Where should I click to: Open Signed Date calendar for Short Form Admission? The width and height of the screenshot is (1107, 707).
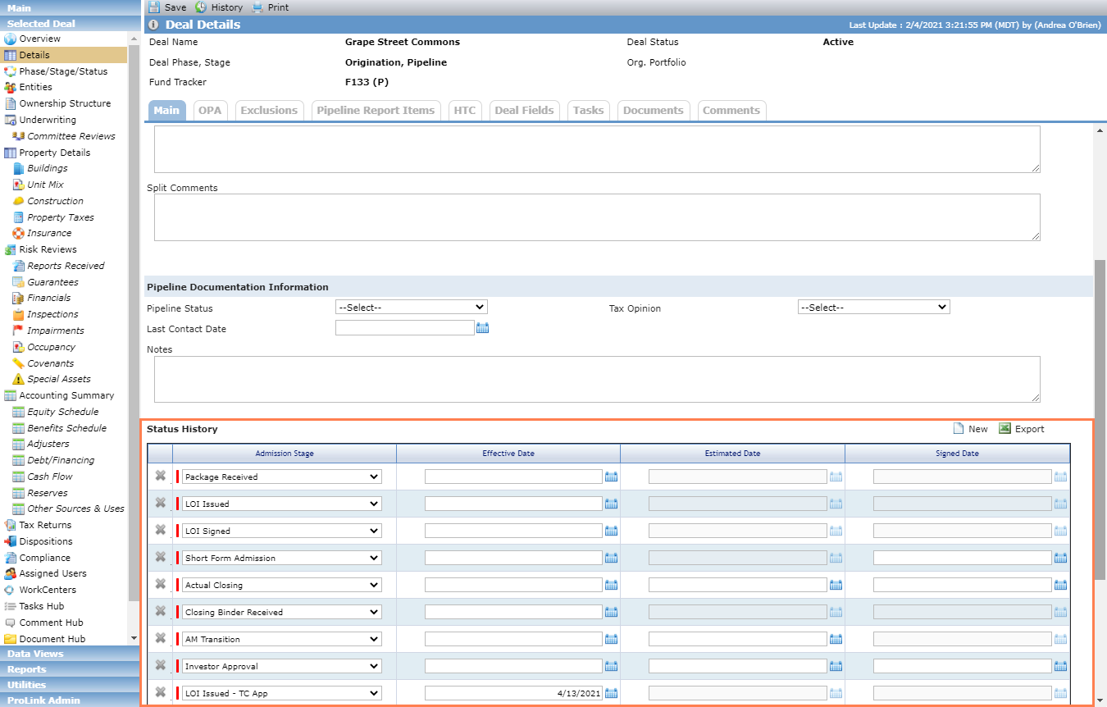pos(1060,558)
